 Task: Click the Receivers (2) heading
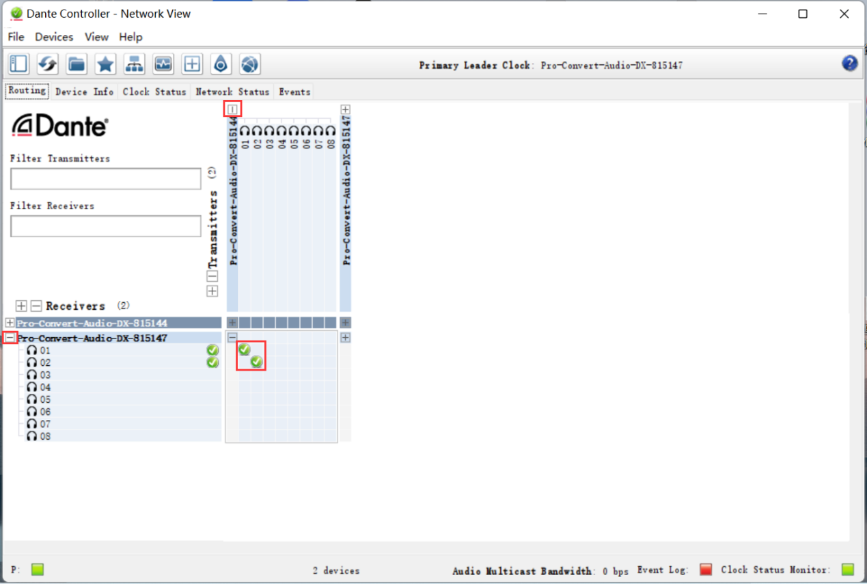87,306
